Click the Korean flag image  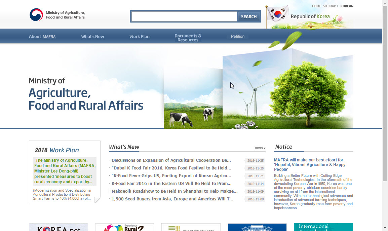tap(278, 14)
